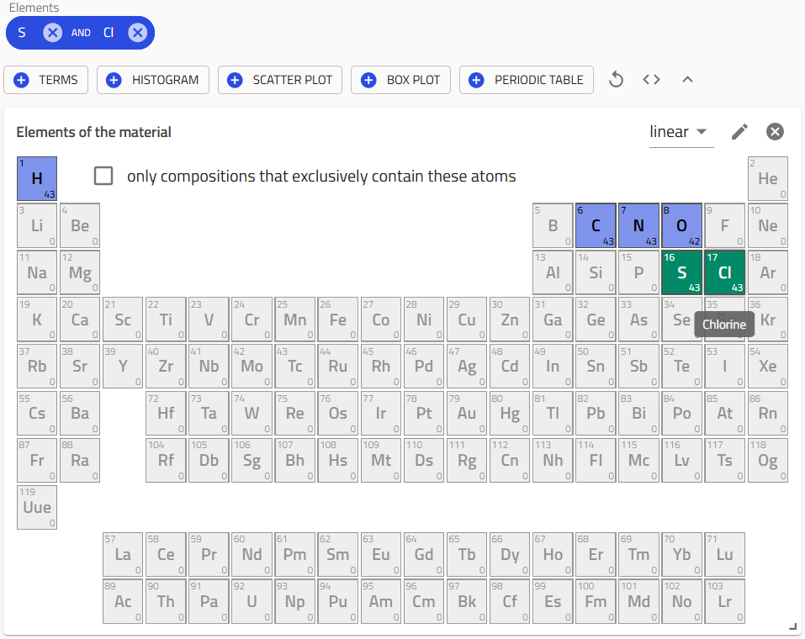Select the Neon Ne tile
The width and height of the screenshot is (805, 639).
[x=768, y=226]
